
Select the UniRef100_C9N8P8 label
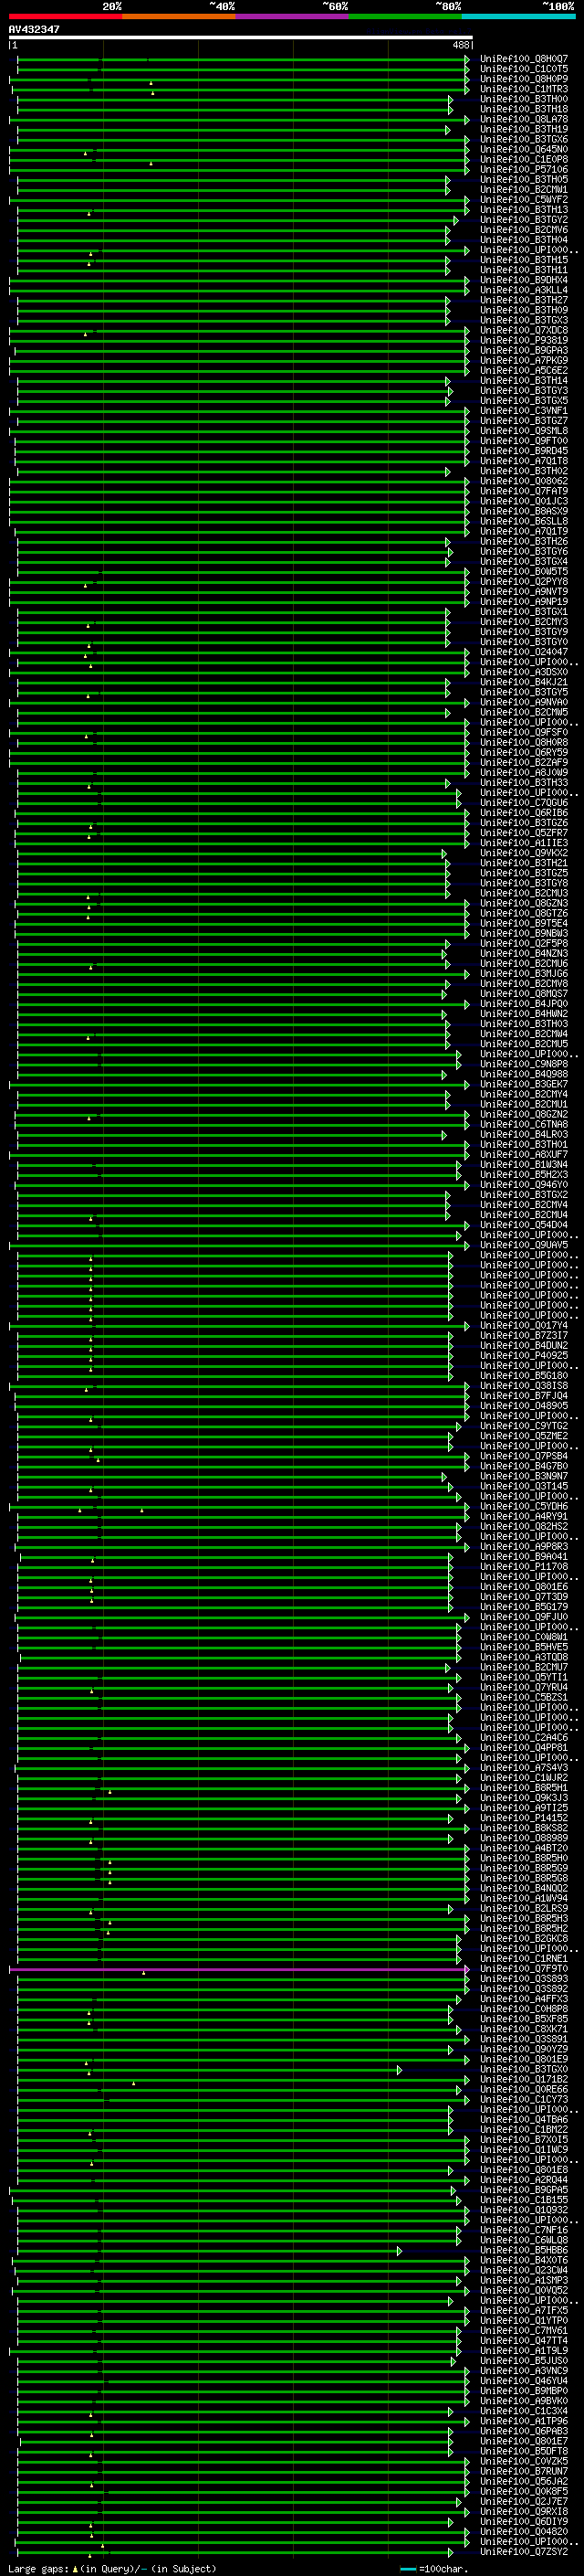[x=524, y=1064]
